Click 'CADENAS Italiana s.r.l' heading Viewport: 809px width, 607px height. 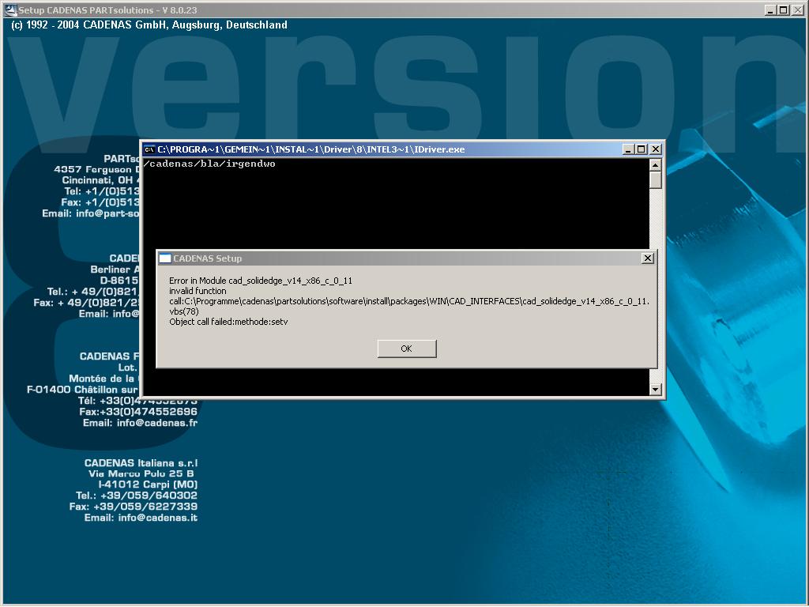click(x=141, y=463)
